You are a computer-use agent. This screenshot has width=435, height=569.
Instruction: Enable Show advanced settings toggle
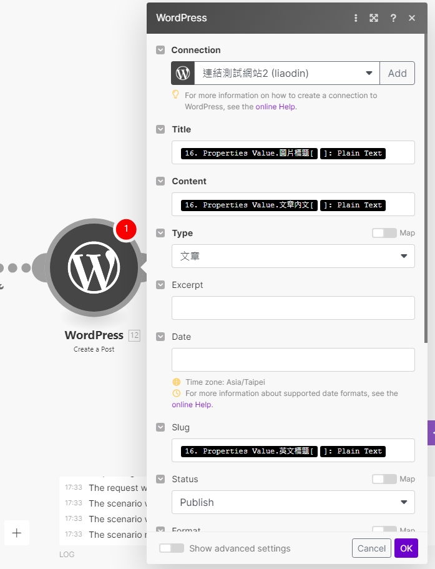(x=172, y=548)
